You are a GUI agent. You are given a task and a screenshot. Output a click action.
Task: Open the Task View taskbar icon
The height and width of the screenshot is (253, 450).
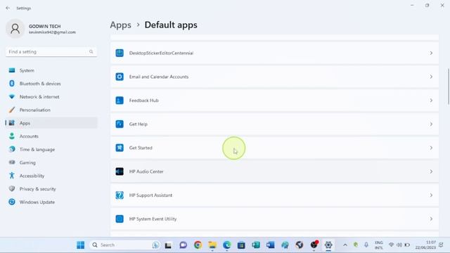click(168, 245)
